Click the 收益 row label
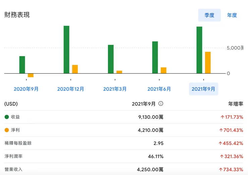The width and height of the screenshot is (248, 175). (15, 117)
